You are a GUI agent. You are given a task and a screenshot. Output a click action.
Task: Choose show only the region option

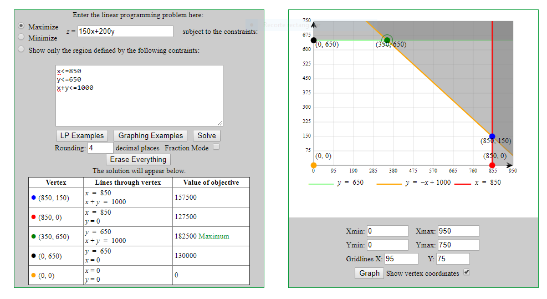click(21, 49)
